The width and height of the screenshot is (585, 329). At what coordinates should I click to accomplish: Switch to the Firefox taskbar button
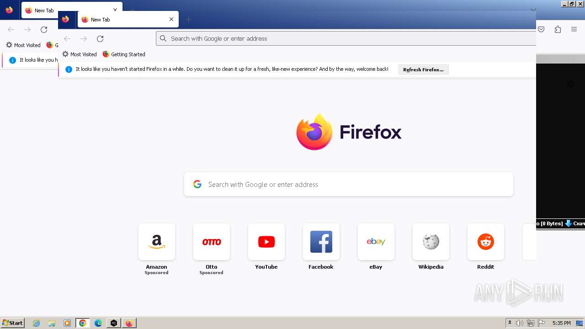click(x=129, y=323)
